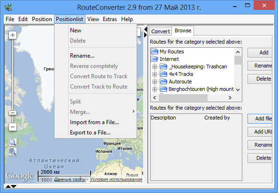Viewport: 278px width, 193px height.
Task: Open the Merge... submenu arrow
Action: pyautogui.click(x=133, y=111)
